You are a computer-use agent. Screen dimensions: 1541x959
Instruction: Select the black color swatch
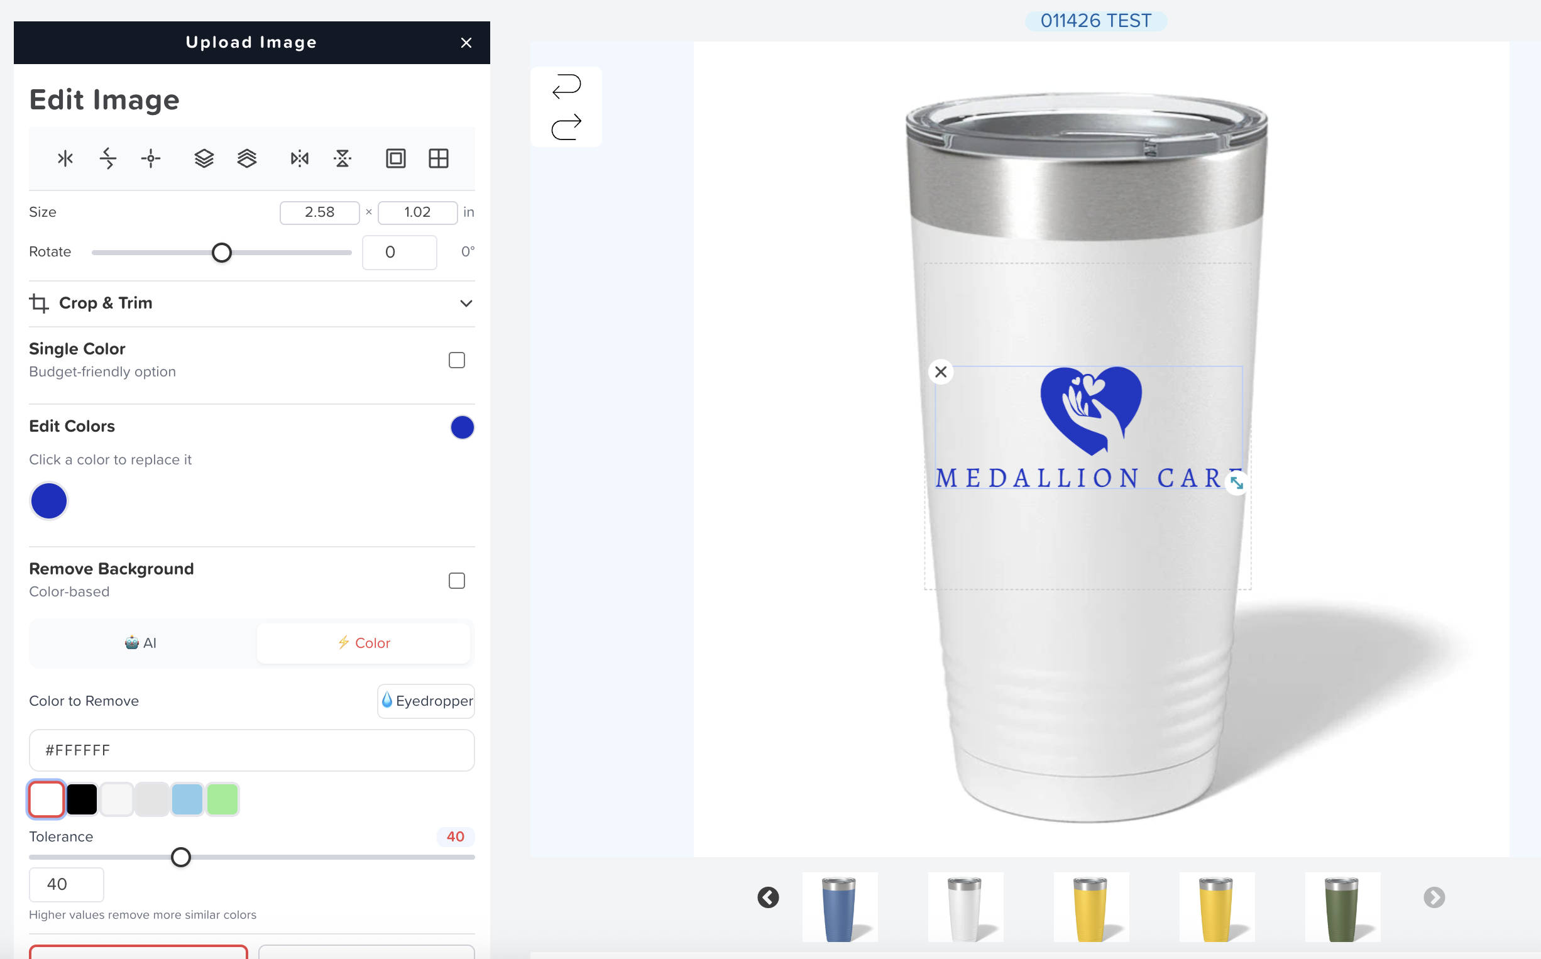[x=81, y=799]
